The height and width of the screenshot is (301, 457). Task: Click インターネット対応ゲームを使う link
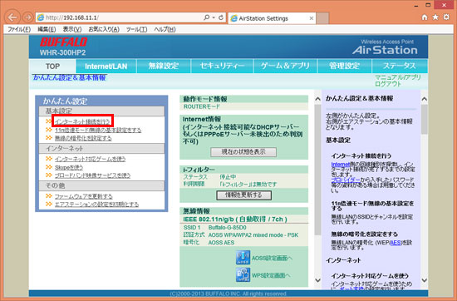tap(90, 159)
